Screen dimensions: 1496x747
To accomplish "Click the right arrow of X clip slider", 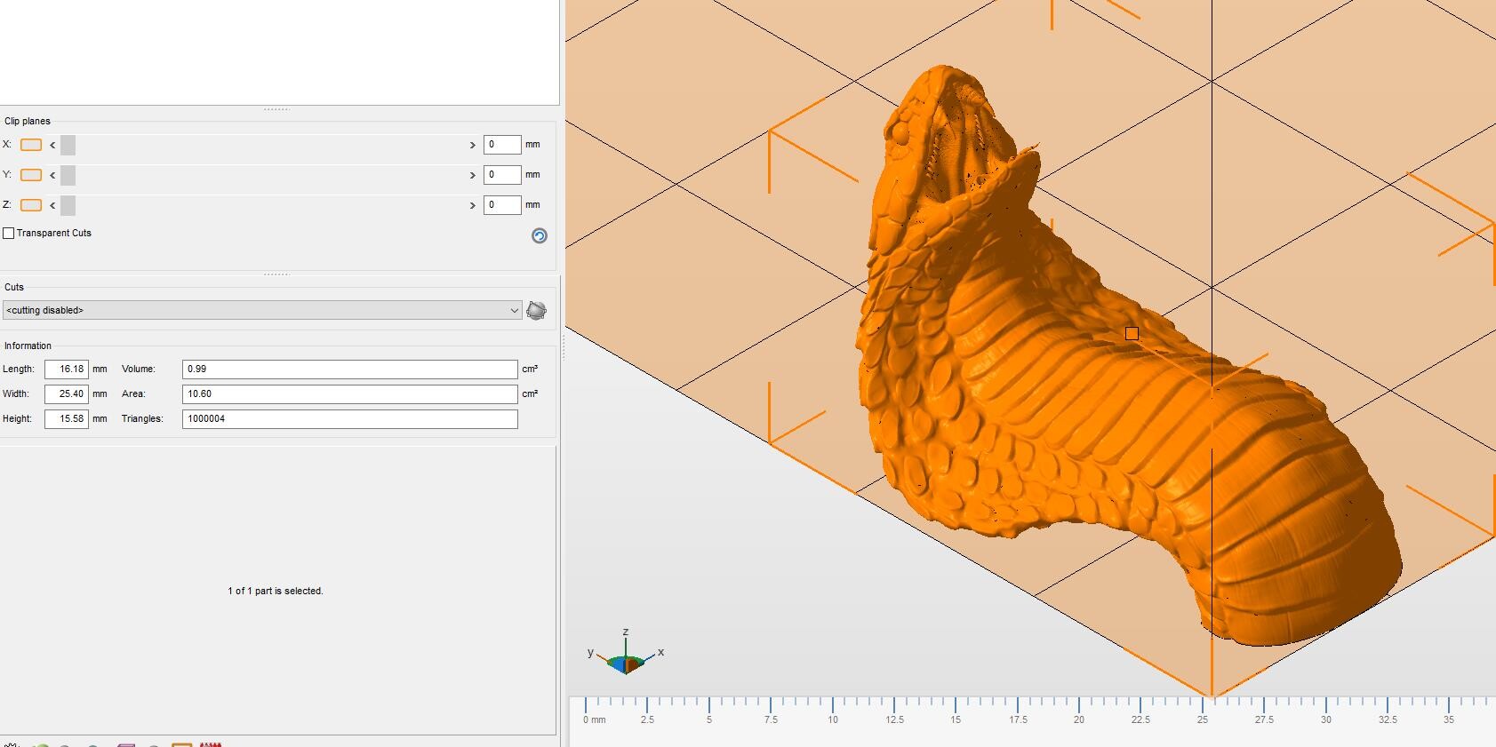I will (x=472, y=145).
